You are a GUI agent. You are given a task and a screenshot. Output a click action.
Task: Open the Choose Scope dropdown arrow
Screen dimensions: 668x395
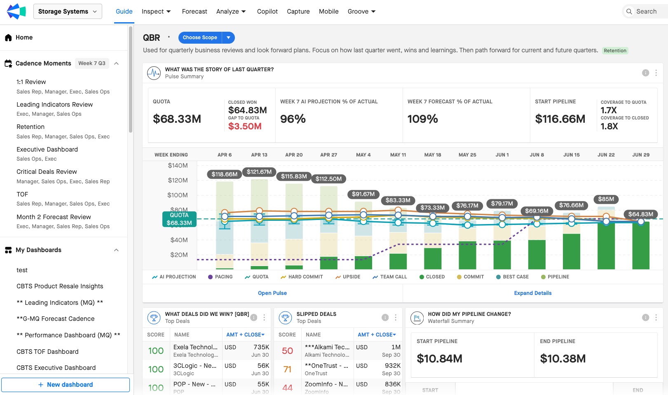228,37
